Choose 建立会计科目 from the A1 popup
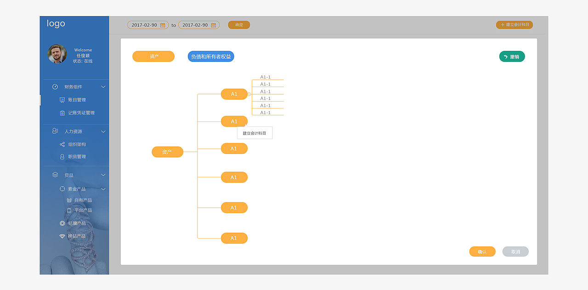 click(254, 133)
